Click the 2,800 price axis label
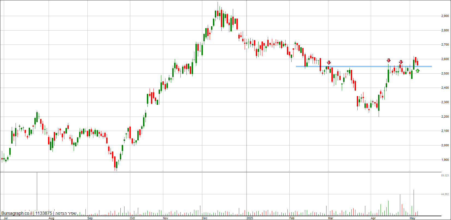 (x=445, y=30)
